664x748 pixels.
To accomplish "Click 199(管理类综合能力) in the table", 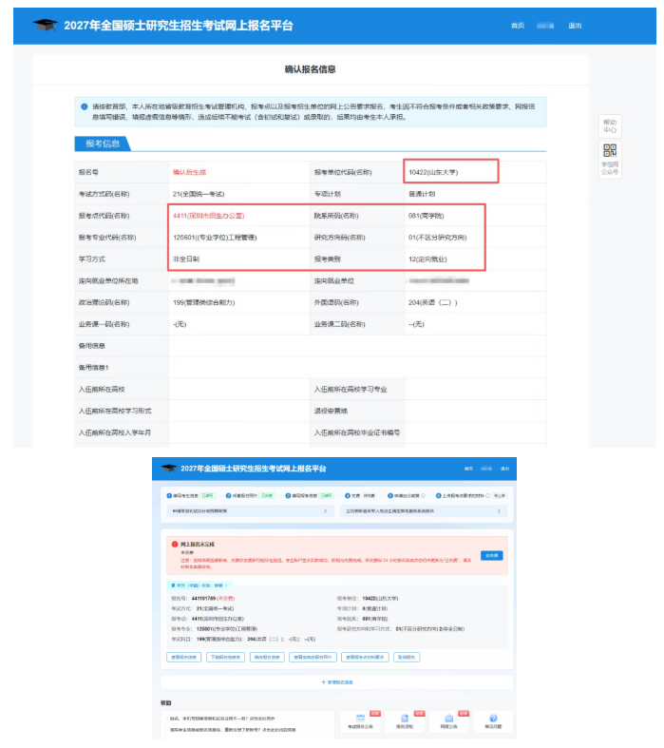I will [203, 302].
